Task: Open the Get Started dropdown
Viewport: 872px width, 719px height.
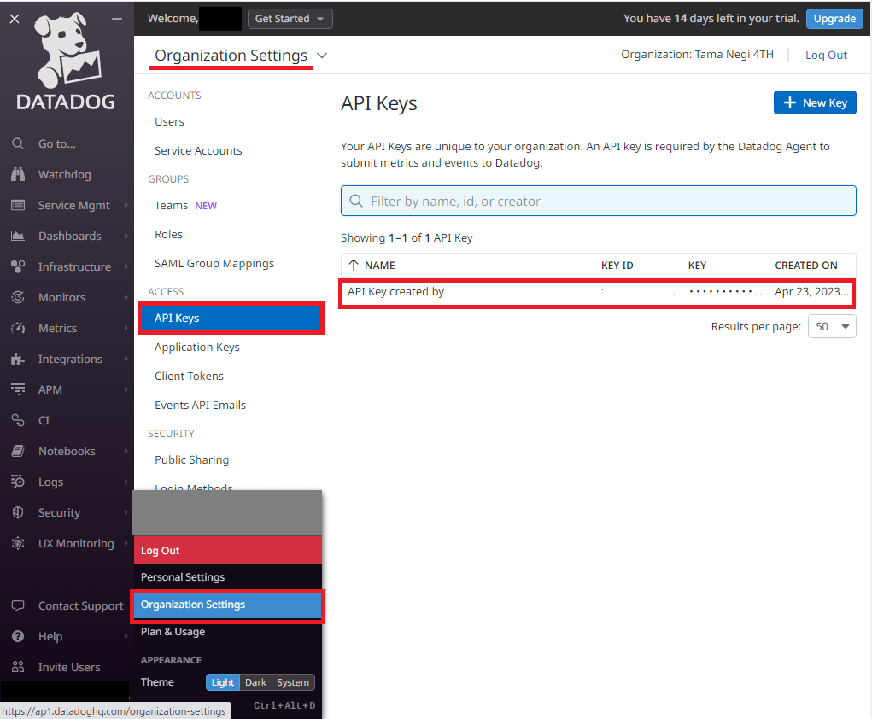Action: pos(290,19)
